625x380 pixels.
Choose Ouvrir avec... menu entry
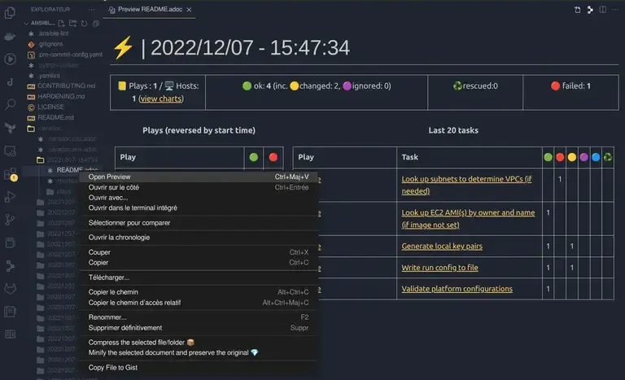199,198
